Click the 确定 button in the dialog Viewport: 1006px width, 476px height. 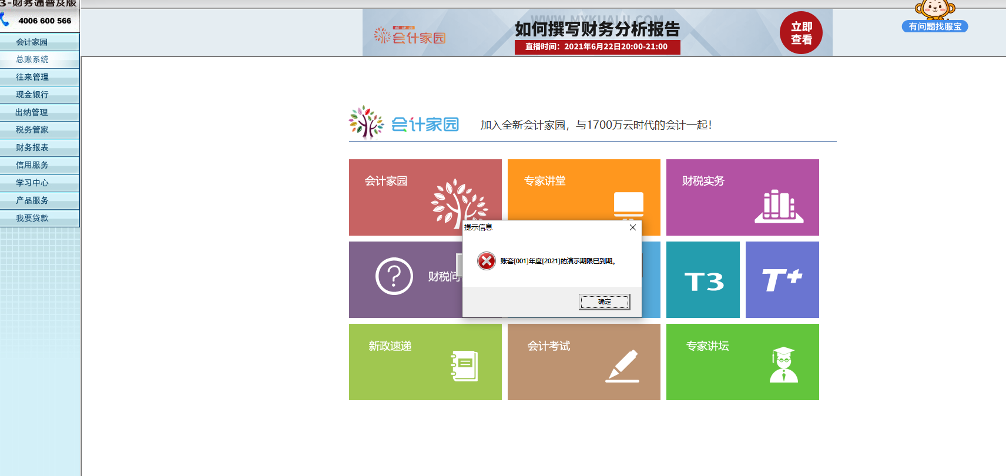[604, 302]
